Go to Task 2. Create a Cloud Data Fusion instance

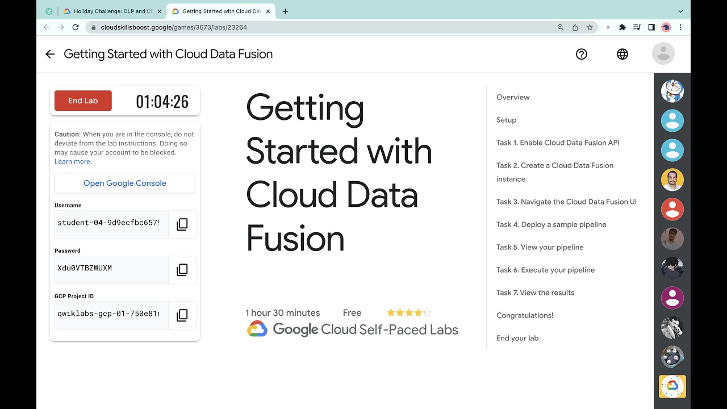pos(555,172)
